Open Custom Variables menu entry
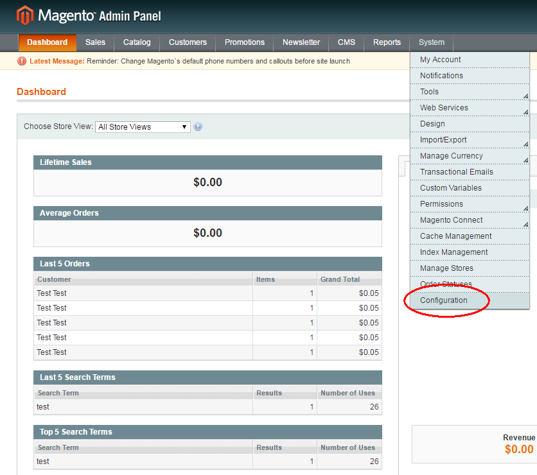Screen dimensions: 537x475 [470, 188]
